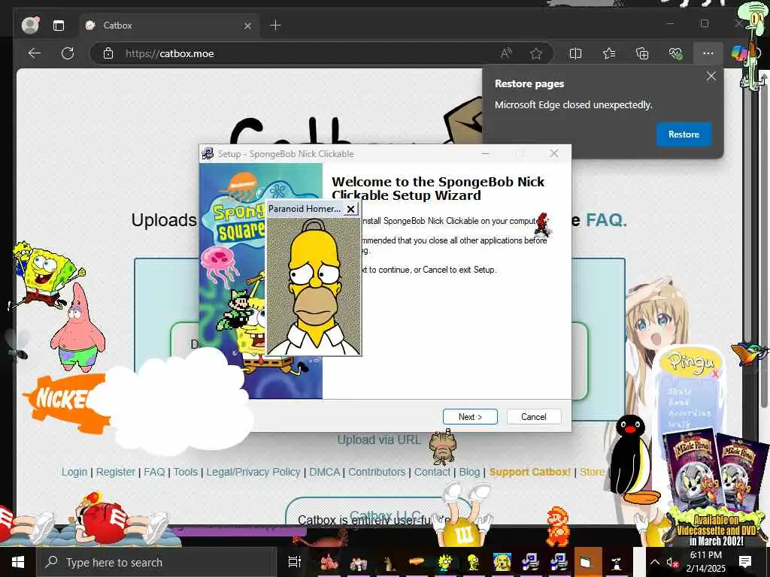This screenshot has width=770, height=577.
Task: Click the Type here to search box
Action: [156, 562]
